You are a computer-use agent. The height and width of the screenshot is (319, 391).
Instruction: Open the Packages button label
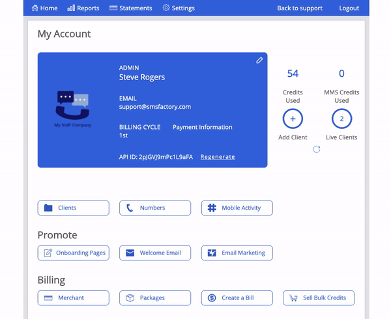click(x=152, y=298)
